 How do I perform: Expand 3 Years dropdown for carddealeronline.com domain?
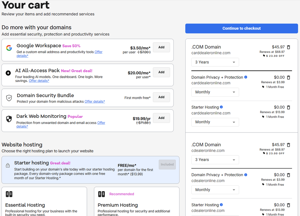215,62
